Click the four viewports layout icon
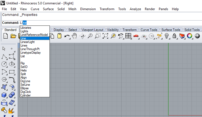Image resolution: width=202 pixels, height=117 pixels. coord(128,36)
